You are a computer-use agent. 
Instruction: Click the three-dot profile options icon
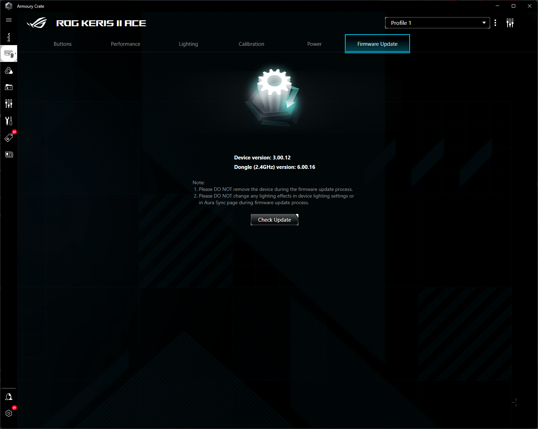pyautogui.click(x=495, y=23)
